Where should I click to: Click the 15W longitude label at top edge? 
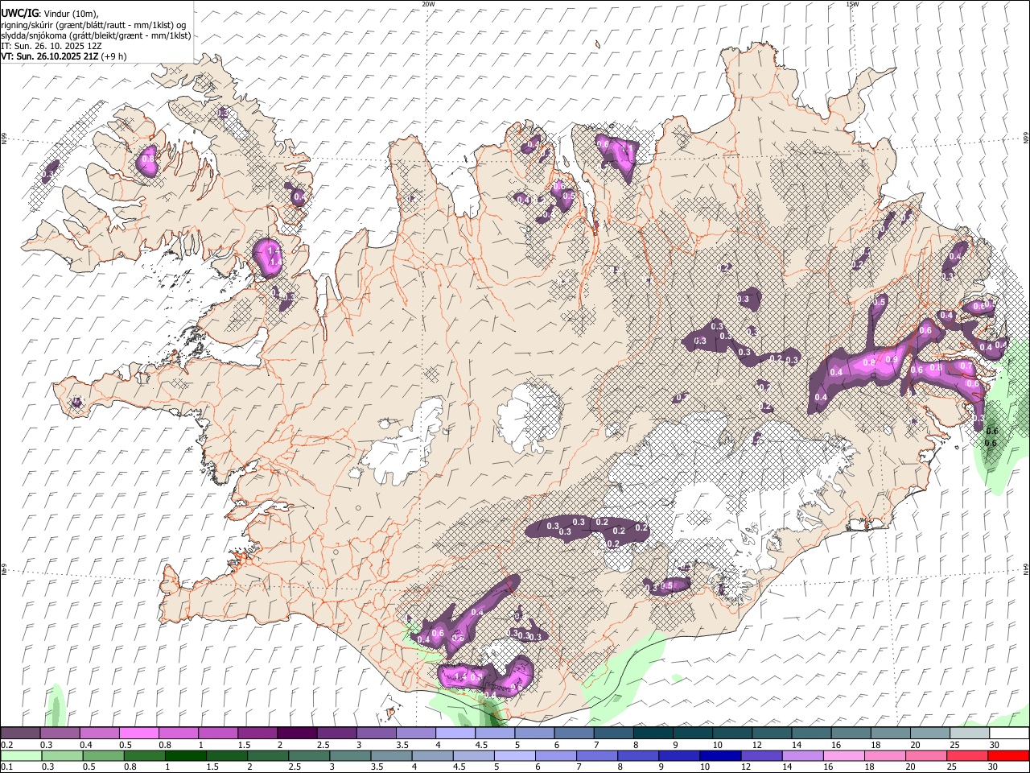852,4
